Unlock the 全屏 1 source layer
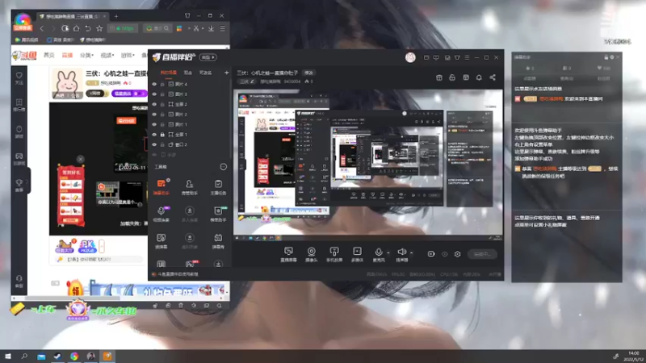 162,135
